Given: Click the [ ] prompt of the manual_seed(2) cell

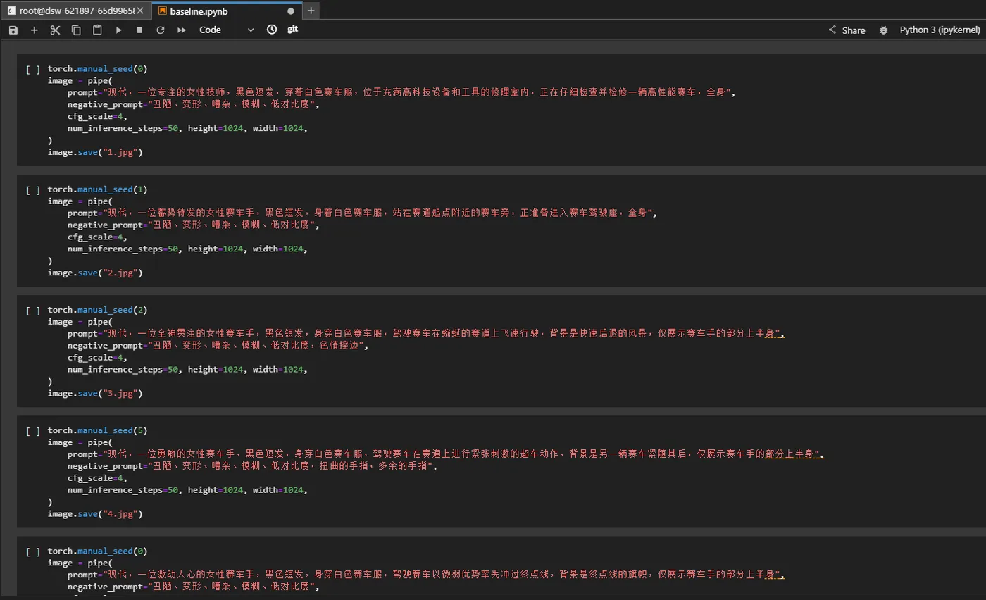Looking at the screenshot, I should click(x=32, y=311).
